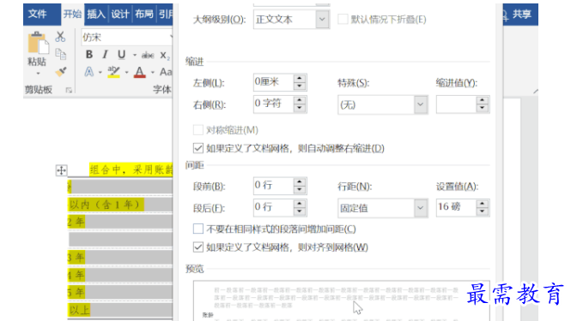Click highlighted heading 组合中，采用账龄
The height and width of the screenshot is (321, 571).
click(131, 169)
